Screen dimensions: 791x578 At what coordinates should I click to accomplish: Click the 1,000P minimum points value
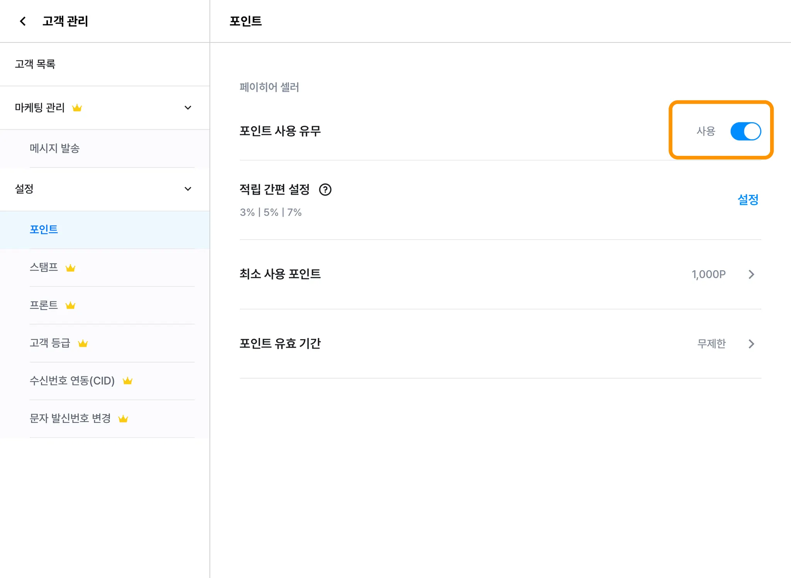click(708, 274)
